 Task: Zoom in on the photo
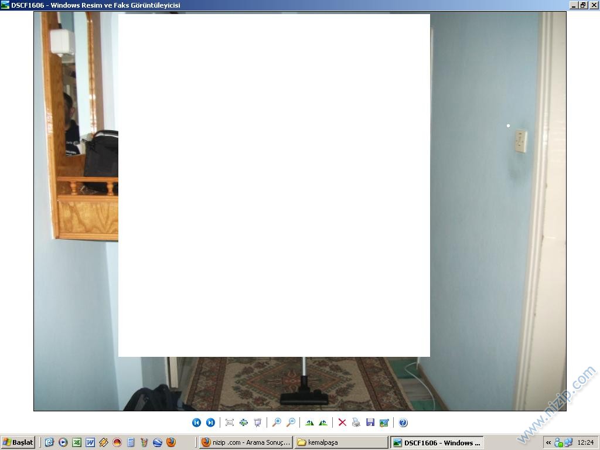click(277, 422)
